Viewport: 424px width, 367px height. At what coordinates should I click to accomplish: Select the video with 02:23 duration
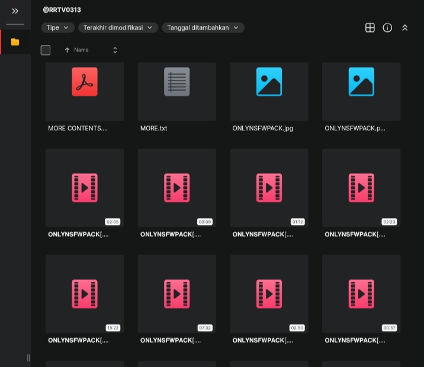point(361,188)
